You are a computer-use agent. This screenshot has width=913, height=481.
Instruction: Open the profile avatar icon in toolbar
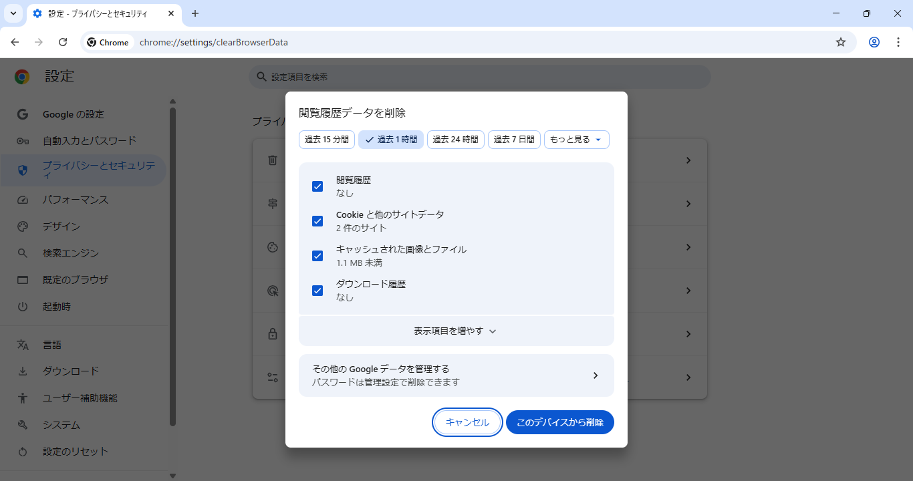click(874, 42)
